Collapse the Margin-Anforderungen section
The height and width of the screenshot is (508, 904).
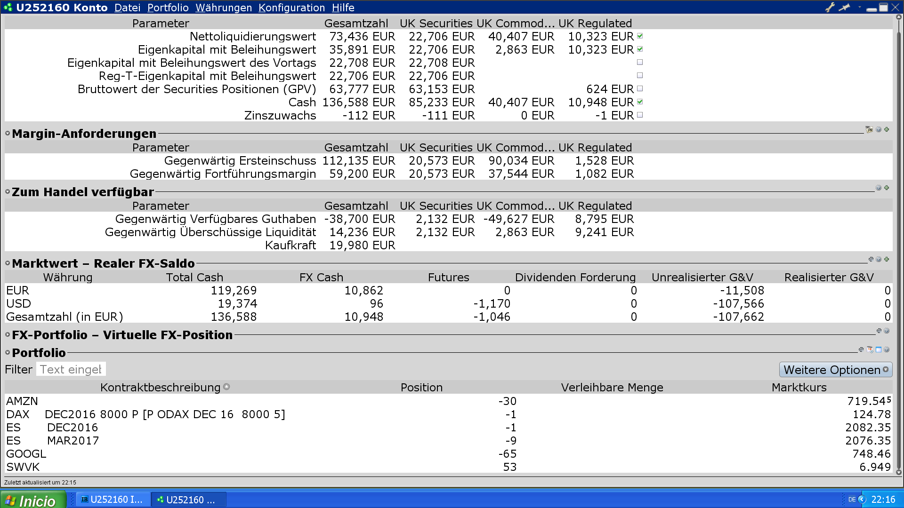[x=8, y=134]
